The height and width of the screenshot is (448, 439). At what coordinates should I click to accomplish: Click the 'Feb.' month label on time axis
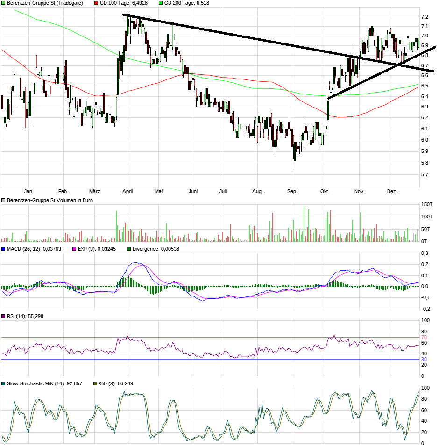click(63, 191)
